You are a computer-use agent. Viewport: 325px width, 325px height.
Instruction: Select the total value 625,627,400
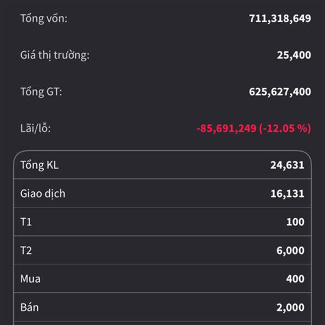pyautogui.click(x=279, y=92)
